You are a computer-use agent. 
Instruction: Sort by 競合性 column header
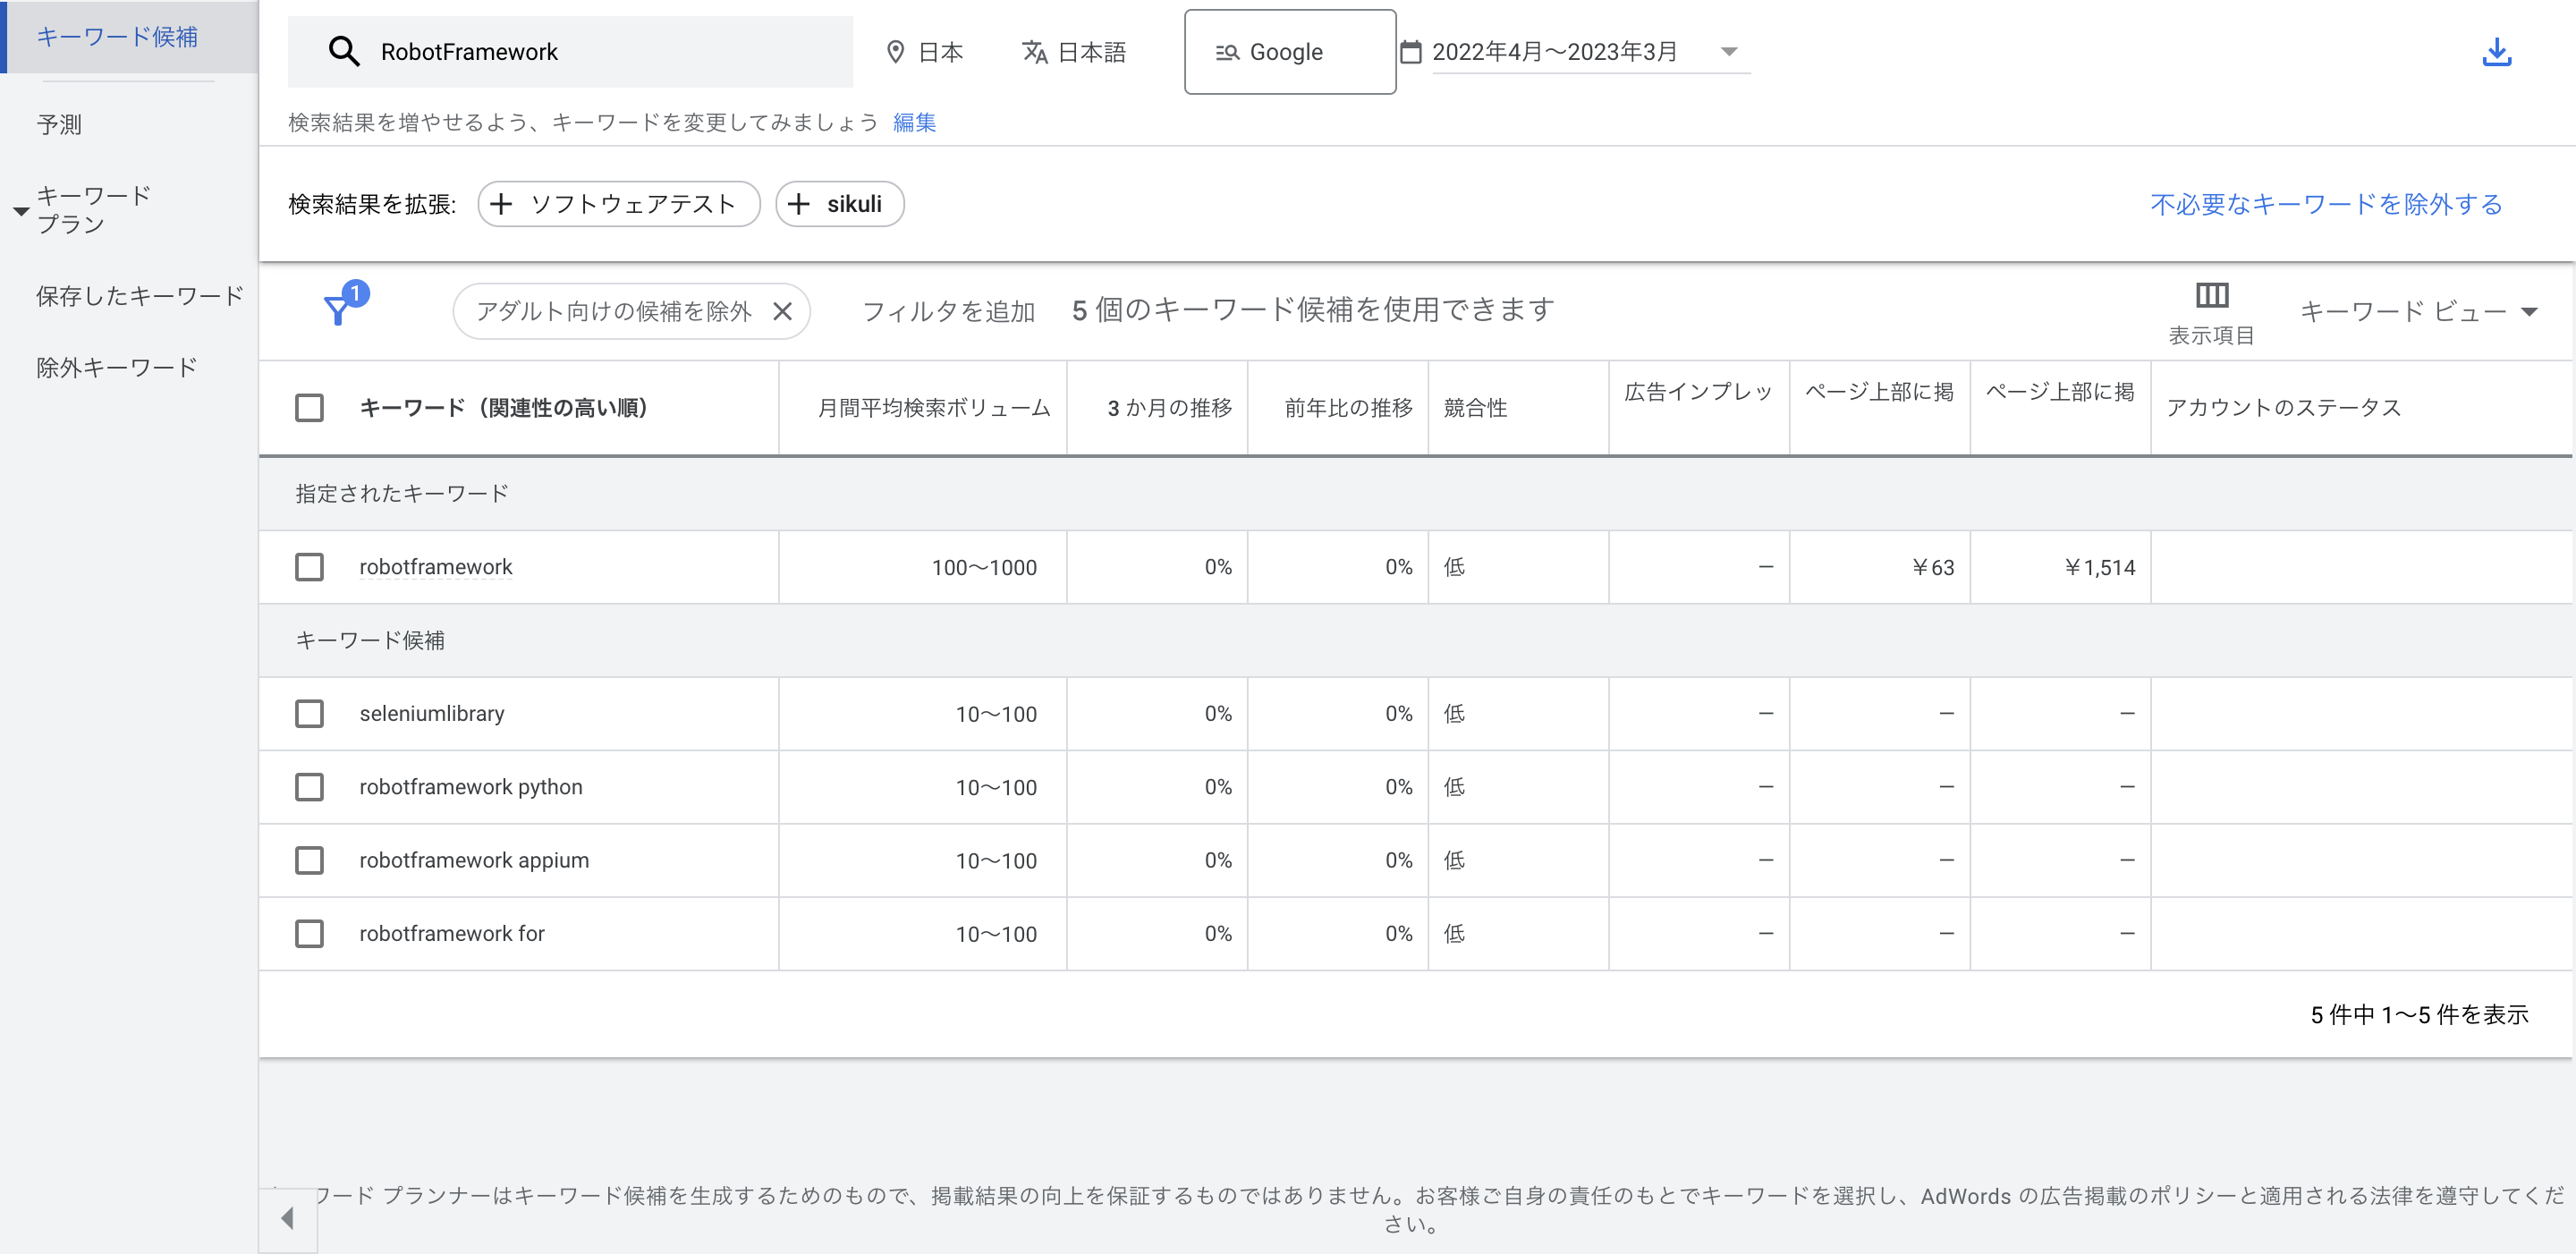[1475, 408]
